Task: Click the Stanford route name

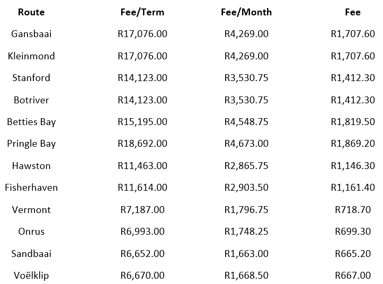Action: click(31, 78)
